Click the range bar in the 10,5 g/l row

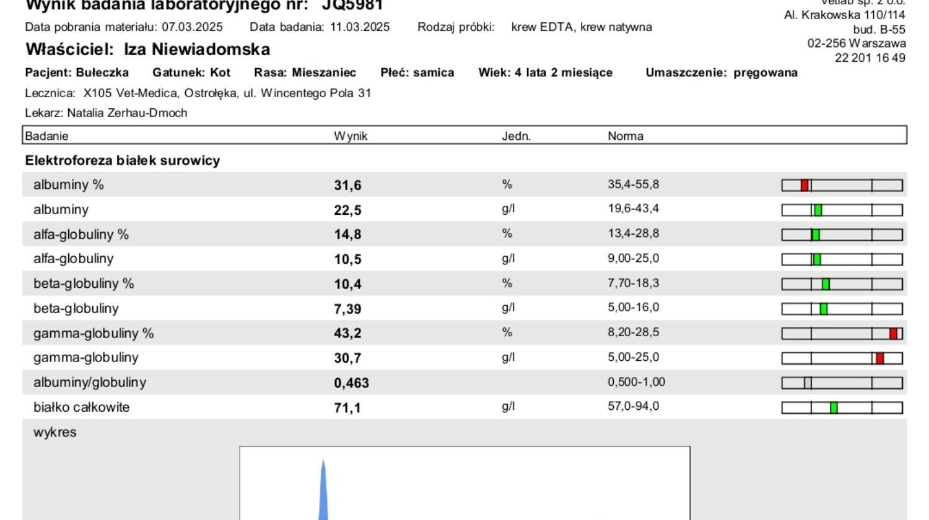842,259
